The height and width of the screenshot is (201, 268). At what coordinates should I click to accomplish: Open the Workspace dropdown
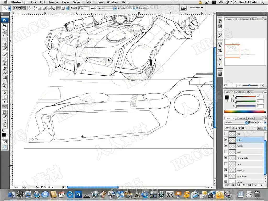[x=196, y=8]
